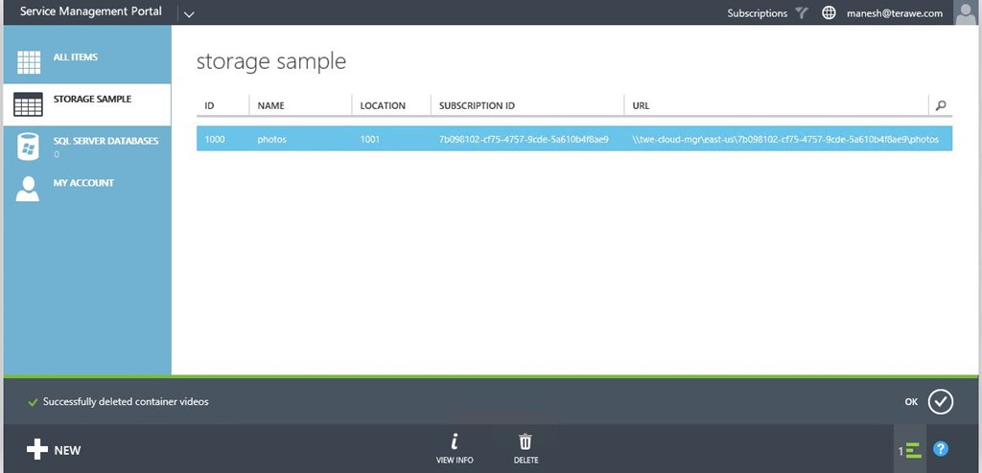
Task: Open the help question mark icon
Action: pos(941,449)
